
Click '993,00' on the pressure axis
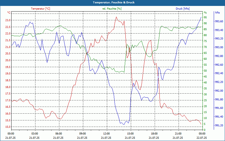tap(219, 47)
